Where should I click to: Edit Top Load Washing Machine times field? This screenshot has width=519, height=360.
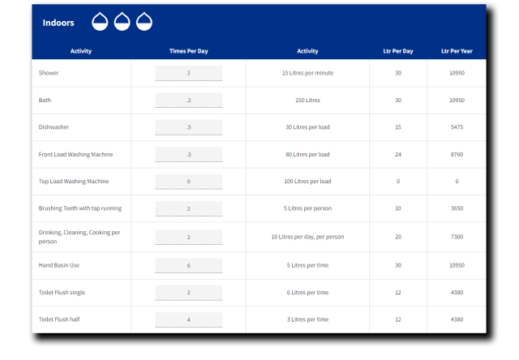click(x=189, y=182)
